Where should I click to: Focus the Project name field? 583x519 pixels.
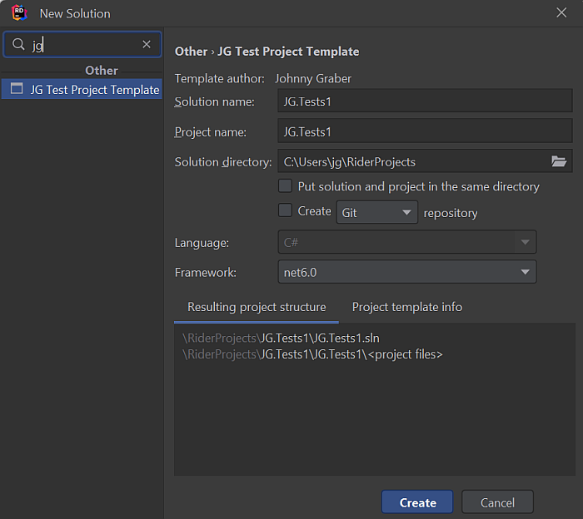[425, 131]
